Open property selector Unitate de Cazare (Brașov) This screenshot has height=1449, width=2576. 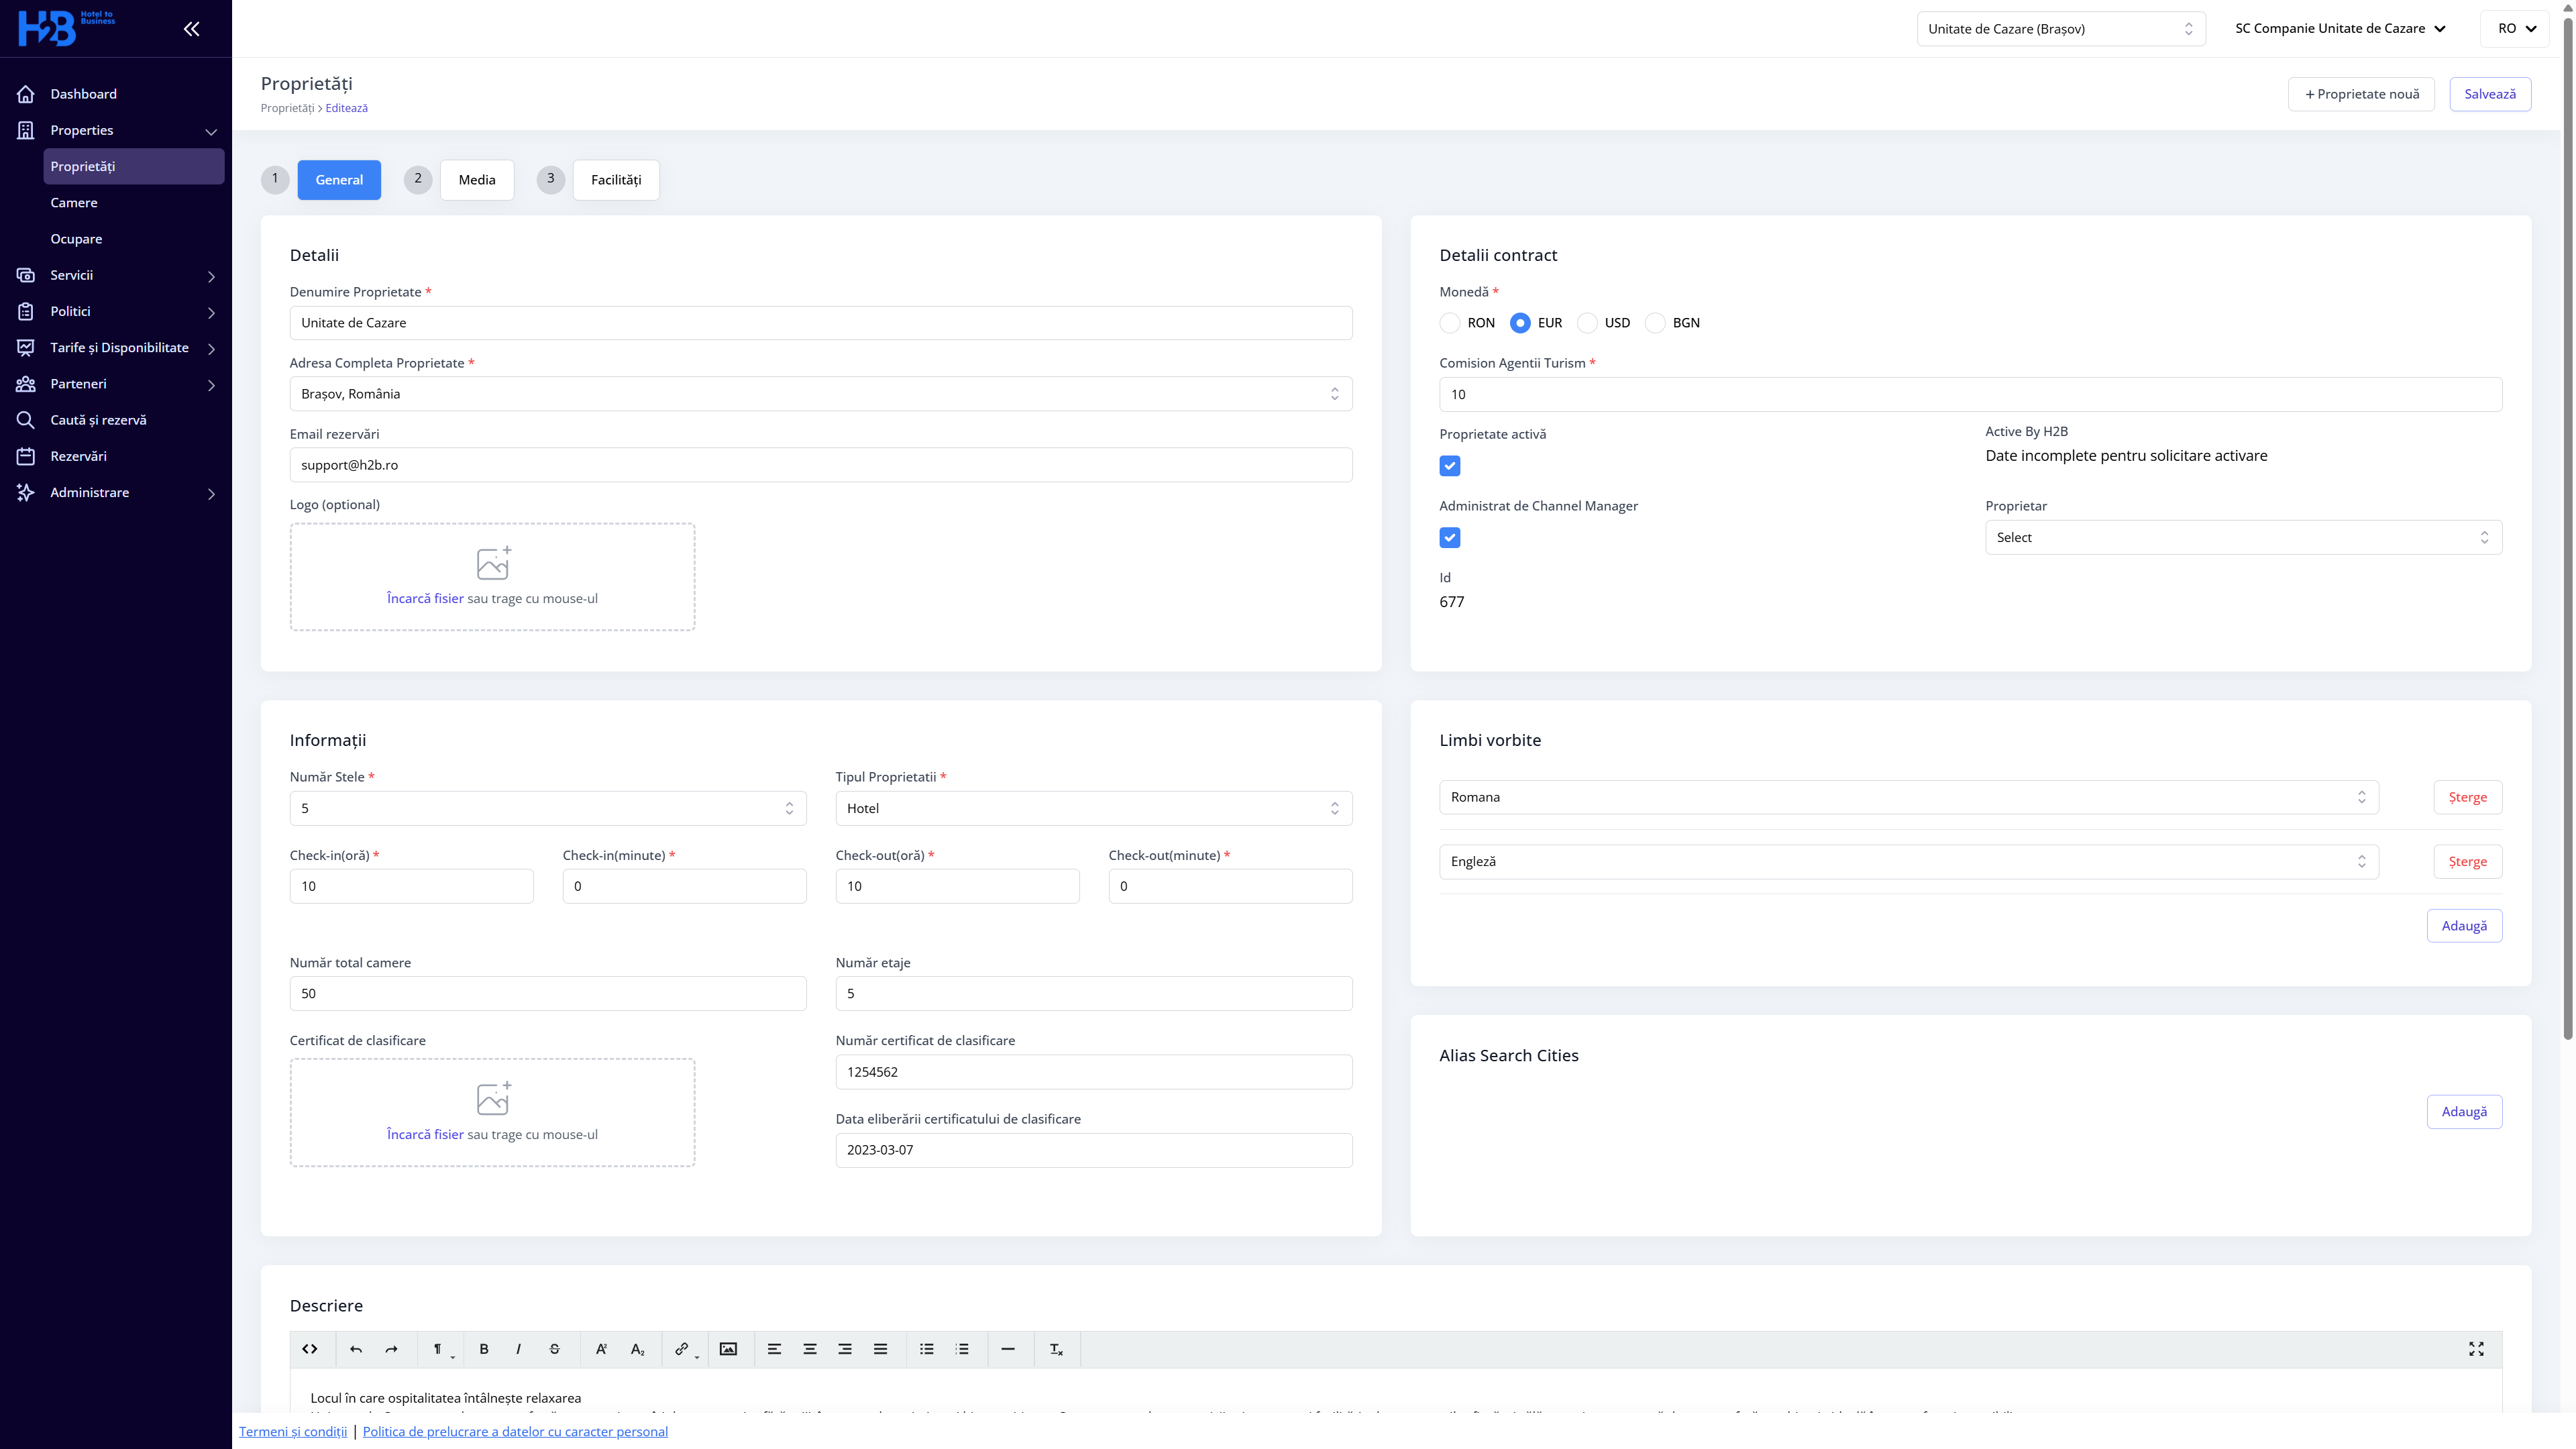[2061, 29]
